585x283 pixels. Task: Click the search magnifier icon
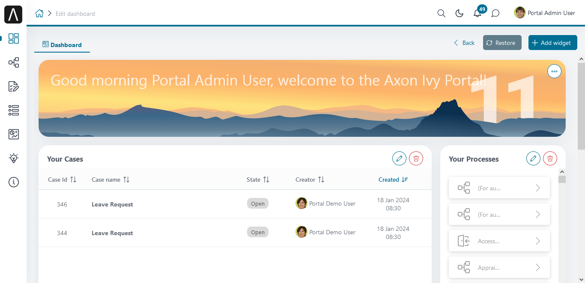tap(442, 13)
